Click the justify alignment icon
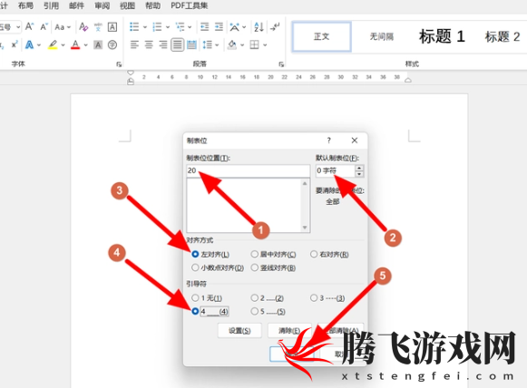Screen dimensions: 527x388 177,44
